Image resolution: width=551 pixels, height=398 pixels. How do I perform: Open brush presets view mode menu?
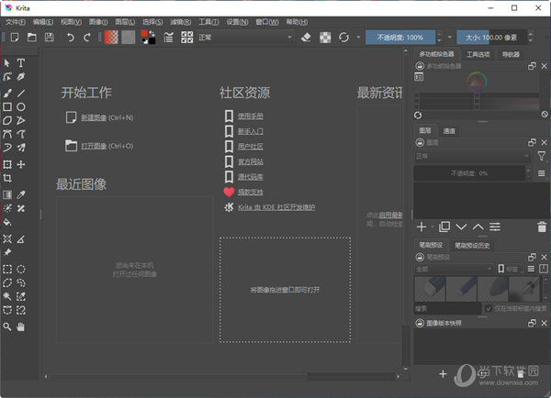point(531,270)
